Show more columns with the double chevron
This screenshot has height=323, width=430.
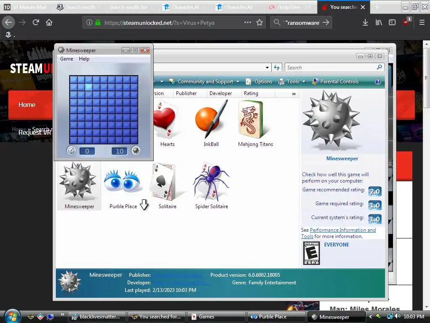pyautogui.click(x=294, y=94)
